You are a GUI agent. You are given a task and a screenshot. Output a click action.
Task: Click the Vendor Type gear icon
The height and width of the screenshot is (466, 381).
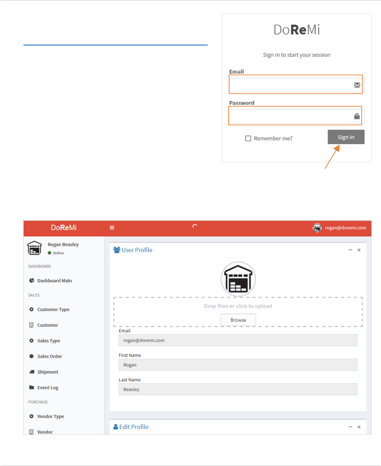point(31,416)
